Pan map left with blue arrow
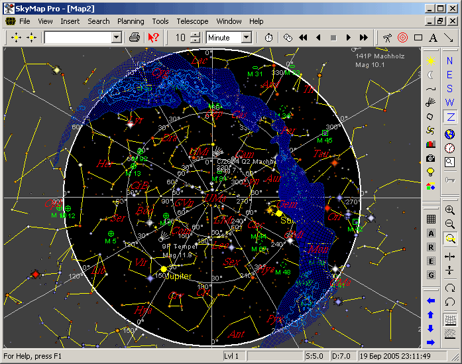 point(431,301)
